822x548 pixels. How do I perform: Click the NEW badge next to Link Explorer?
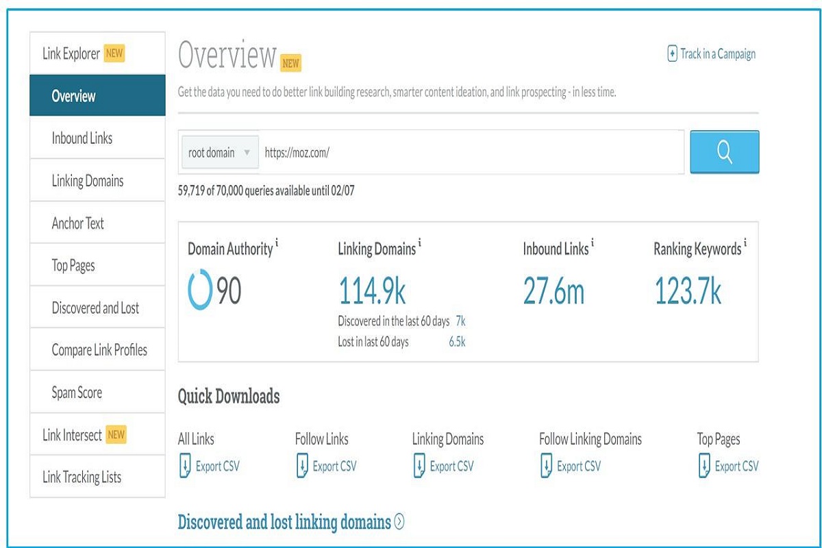coord(114,53)
